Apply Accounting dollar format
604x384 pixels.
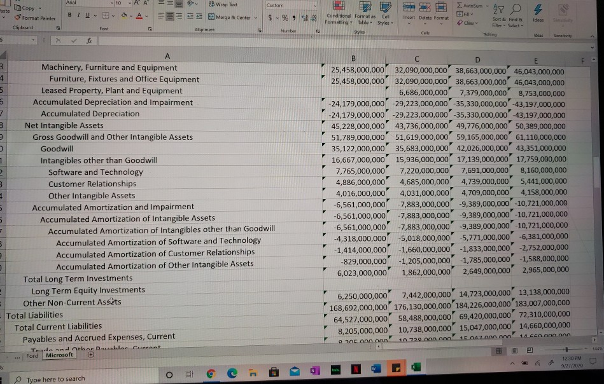[x=270, y=18]
